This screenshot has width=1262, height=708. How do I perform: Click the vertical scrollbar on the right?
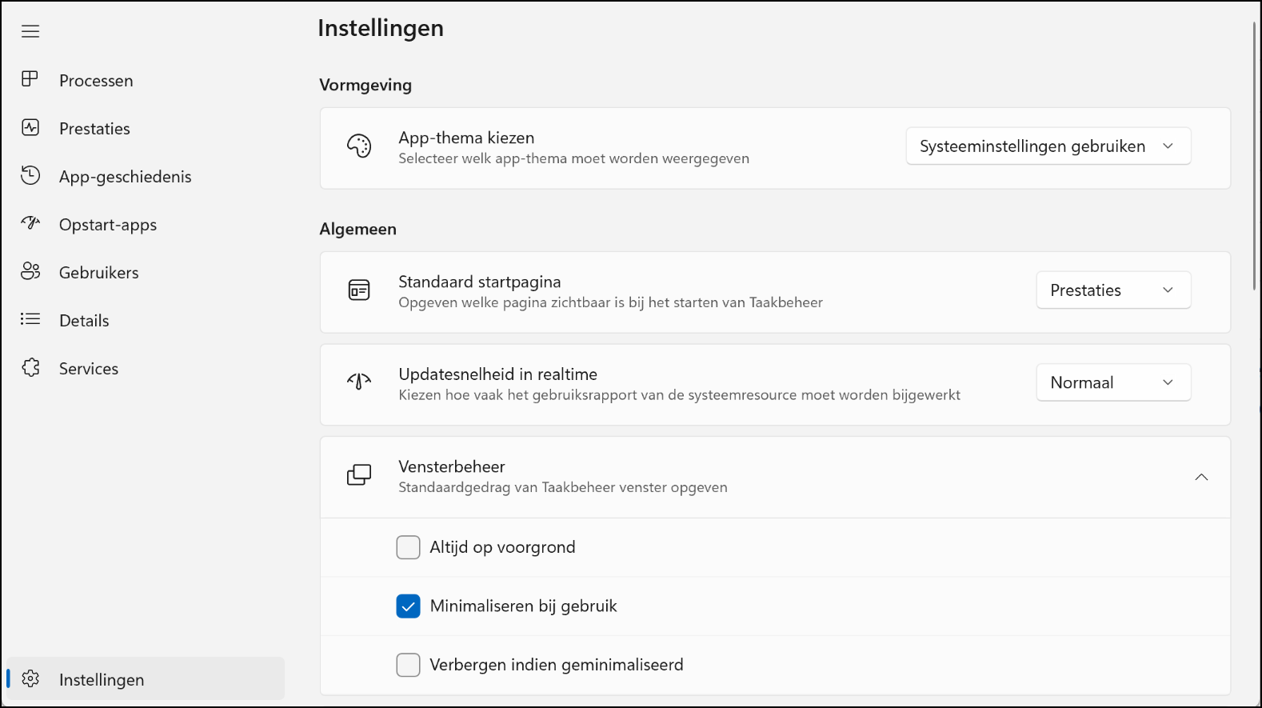[x=1255, y=156]
